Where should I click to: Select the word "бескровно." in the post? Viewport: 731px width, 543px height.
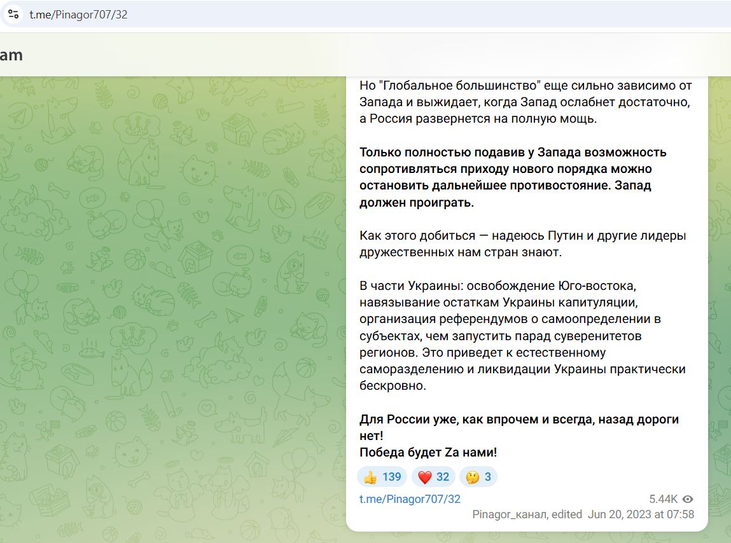[393, 386]
